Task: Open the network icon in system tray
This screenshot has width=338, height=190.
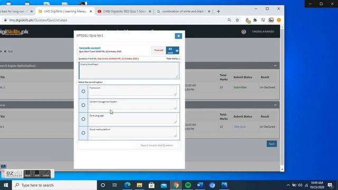Action: pos(306,185)
